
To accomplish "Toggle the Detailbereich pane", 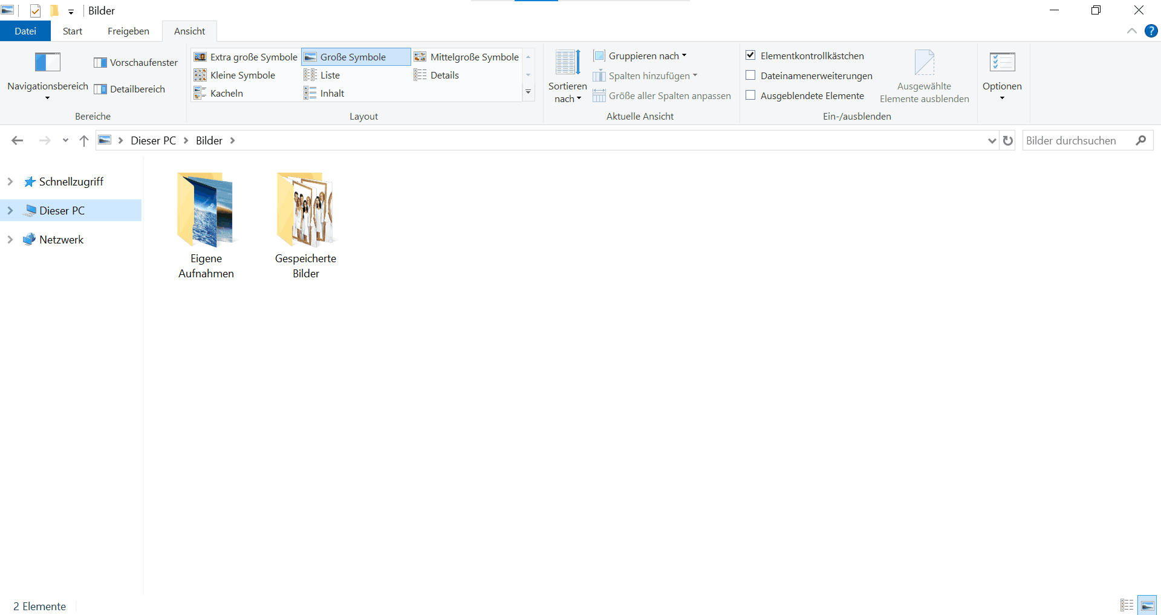I will [x=130, y=89].
